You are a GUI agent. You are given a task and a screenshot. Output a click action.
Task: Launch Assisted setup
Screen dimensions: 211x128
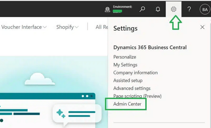128,81
